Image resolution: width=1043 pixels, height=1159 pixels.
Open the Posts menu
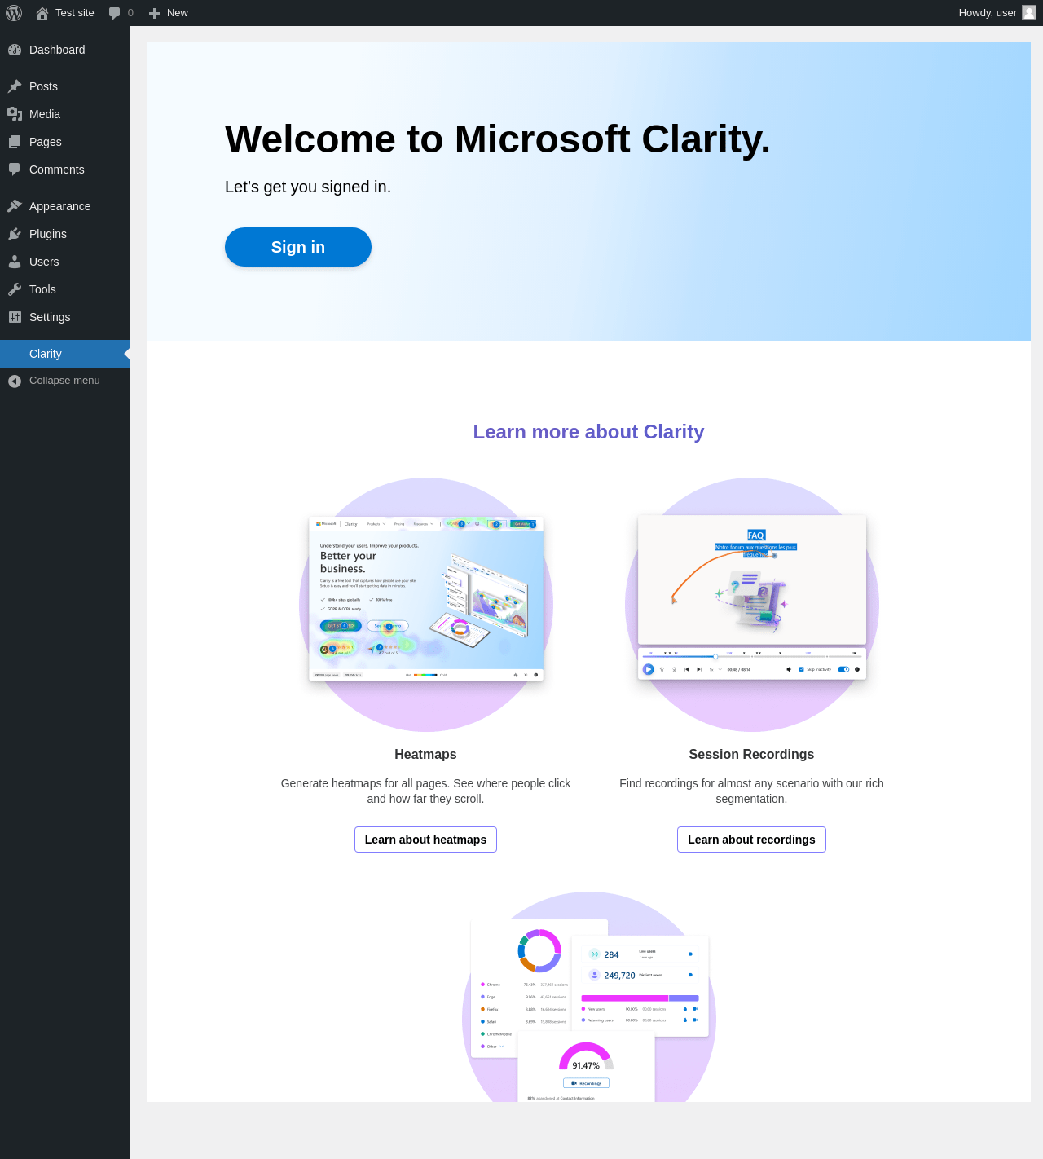[65, 86]
